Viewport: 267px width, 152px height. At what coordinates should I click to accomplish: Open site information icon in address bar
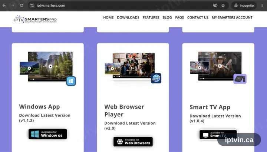coord(32,6)
